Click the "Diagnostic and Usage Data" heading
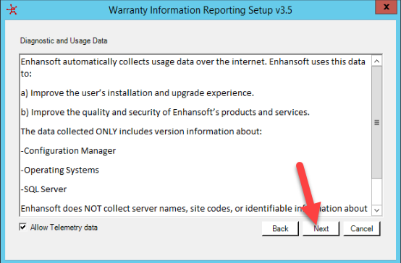401x263 pixels. (x=64, y=40)
